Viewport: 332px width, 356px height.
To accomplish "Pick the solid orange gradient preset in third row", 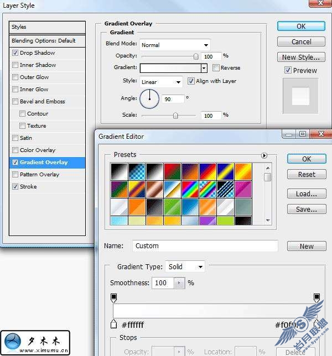I will 137,207.
